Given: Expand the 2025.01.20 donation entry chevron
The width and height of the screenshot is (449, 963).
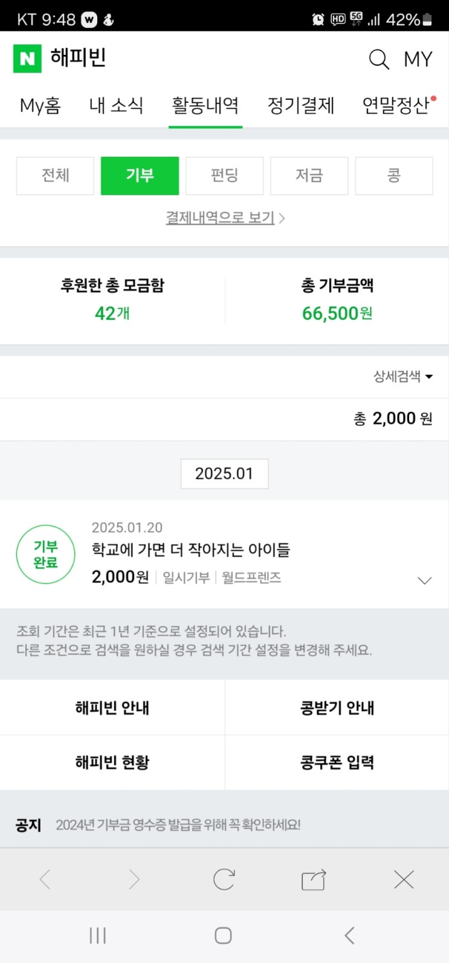Looking at the screenshot, I should [425, 580].
